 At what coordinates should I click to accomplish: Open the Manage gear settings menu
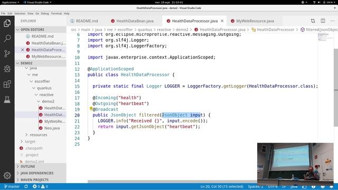point(7,176)
